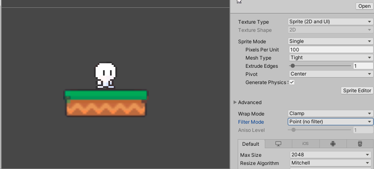Click the Pixels Per Unit field
This screenshot has height=169, width=374.
click(x=331, y=49)
